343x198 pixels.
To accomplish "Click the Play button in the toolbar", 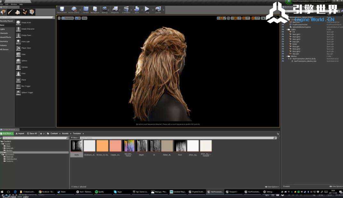I will [147, 9].
